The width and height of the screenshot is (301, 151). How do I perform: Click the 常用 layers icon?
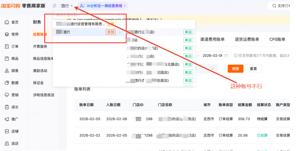(7, 34)
